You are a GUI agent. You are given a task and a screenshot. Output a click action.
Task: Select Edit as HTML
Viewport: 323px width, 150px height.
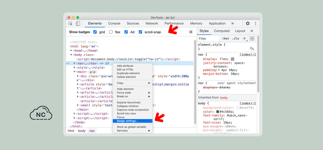[x=133, y=70]
